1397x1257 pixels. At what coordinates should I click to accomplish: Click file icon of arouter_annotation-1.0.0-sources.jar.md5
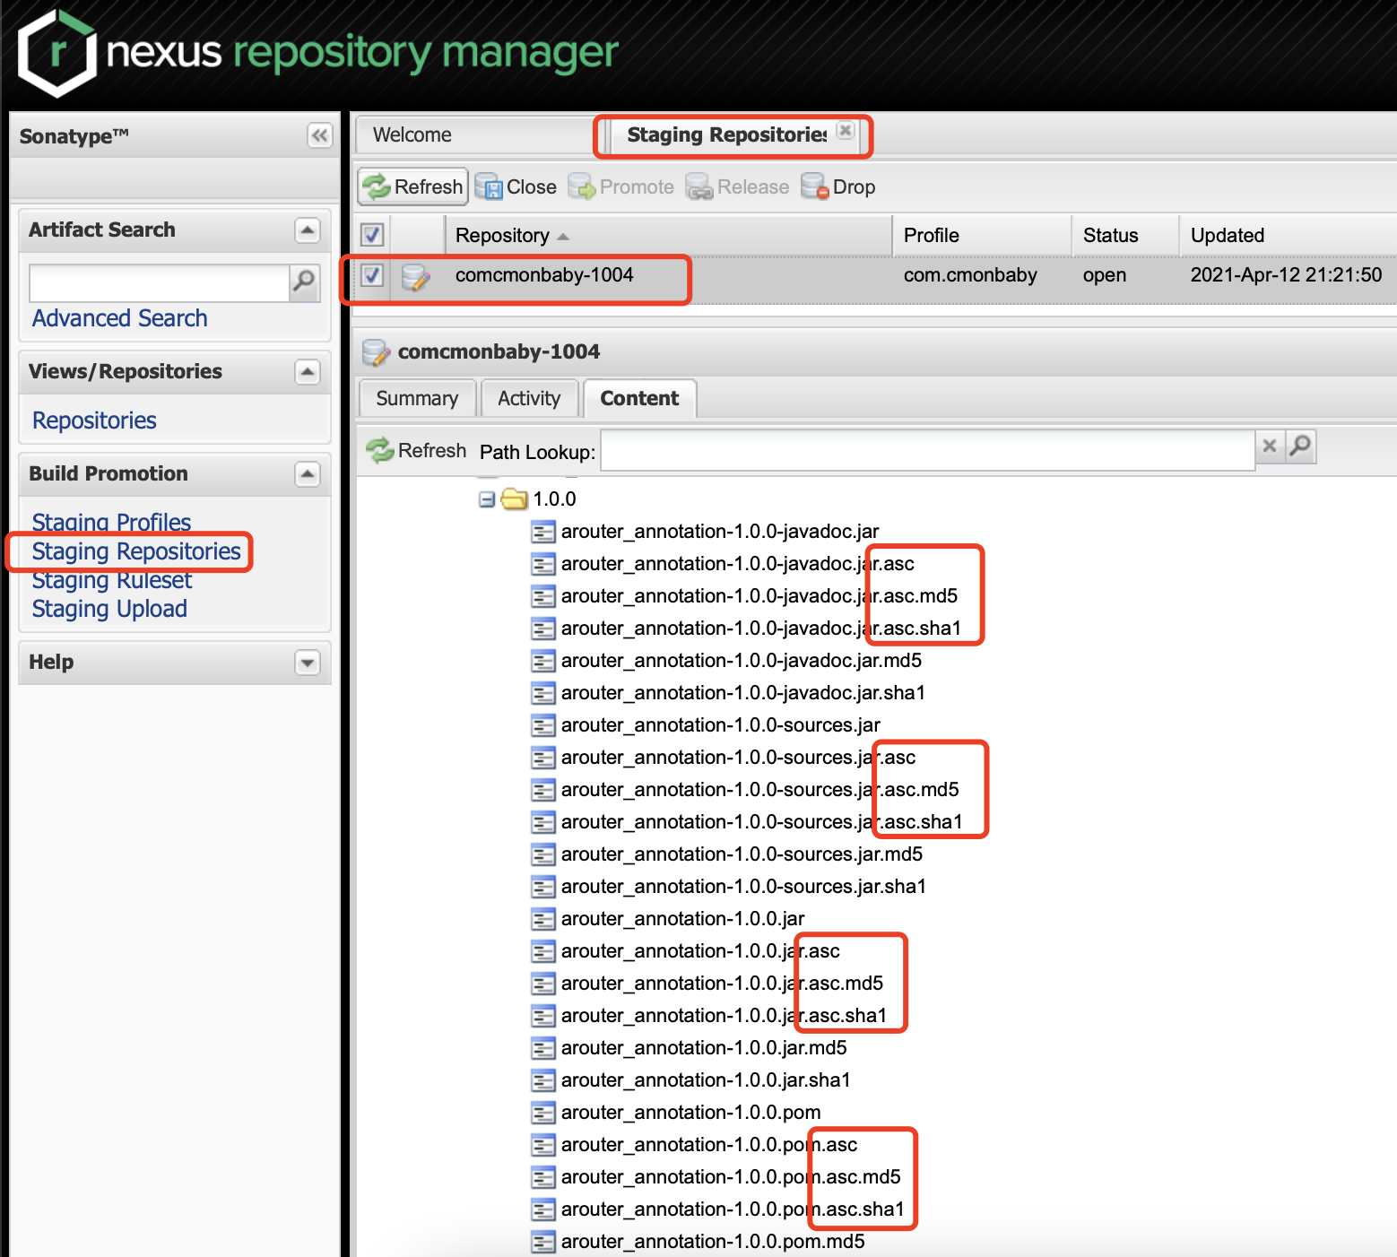(x=542, y=854)
